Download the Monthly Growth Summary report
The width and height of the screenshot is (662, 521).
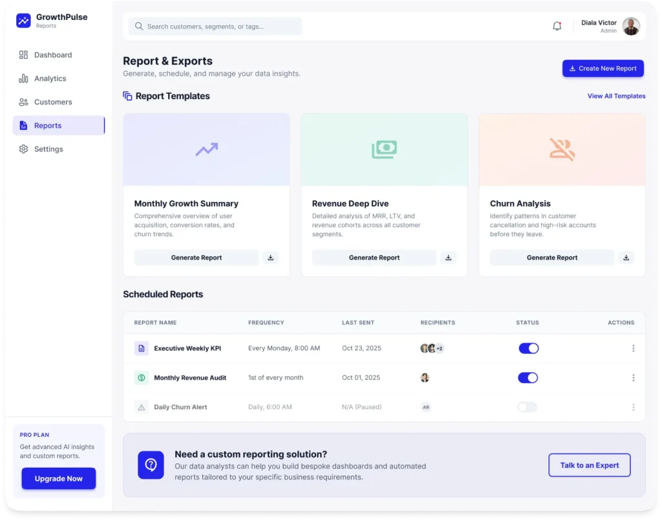[270, 258]
